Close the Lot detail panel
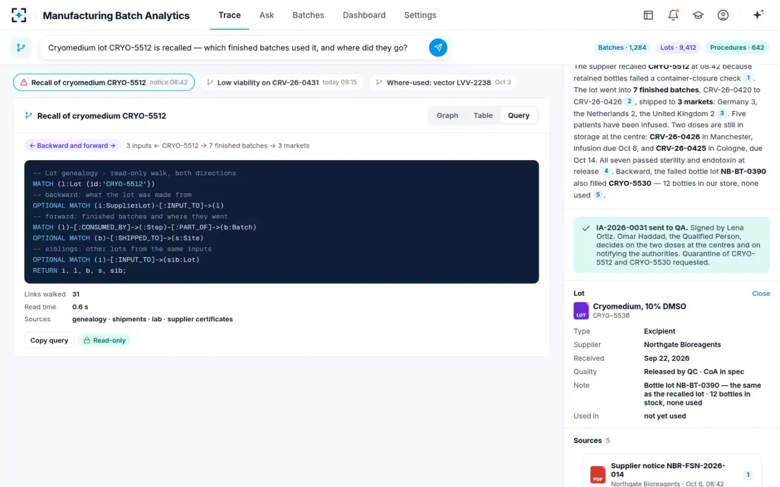The width and height of the screenshot is (780, 487). (761, 293)
